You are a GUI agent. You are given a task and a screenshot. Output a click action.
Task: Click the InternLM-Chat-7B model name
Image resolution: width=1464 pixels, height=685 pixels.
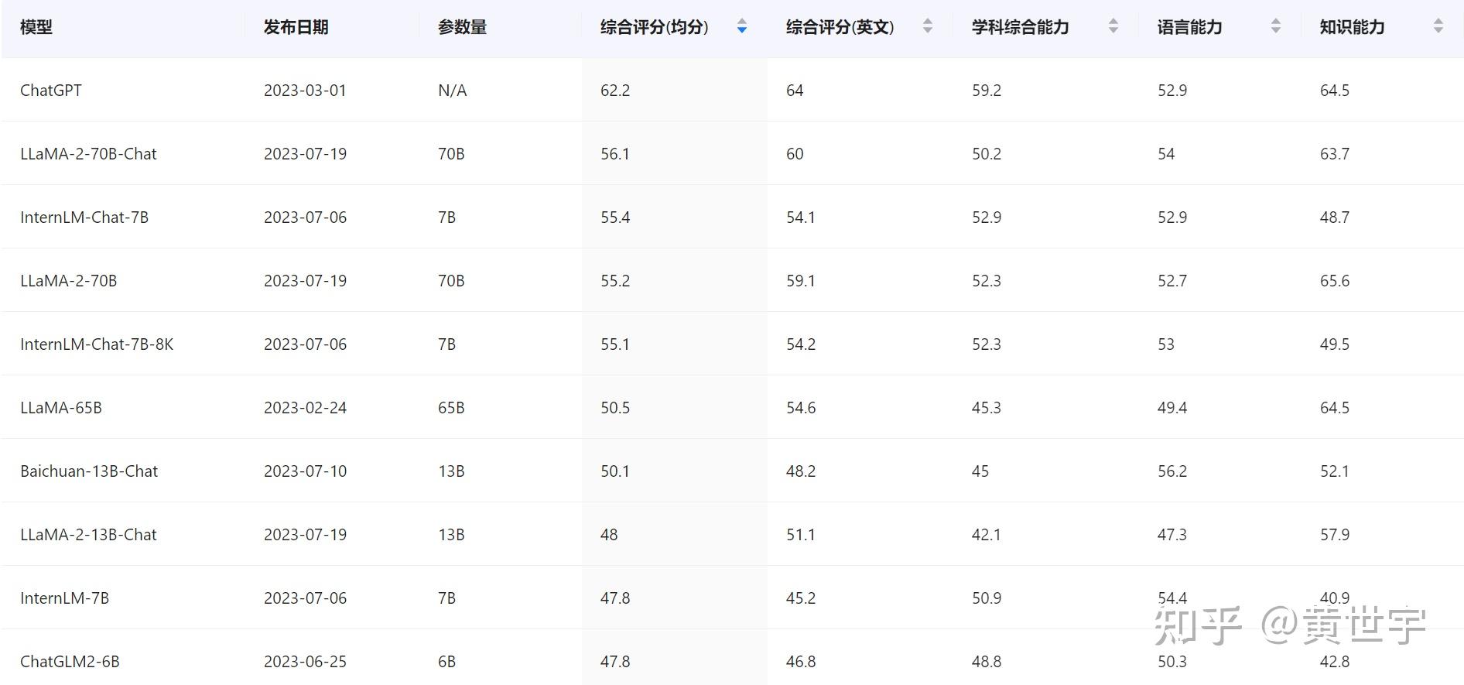tap(84, 217)
